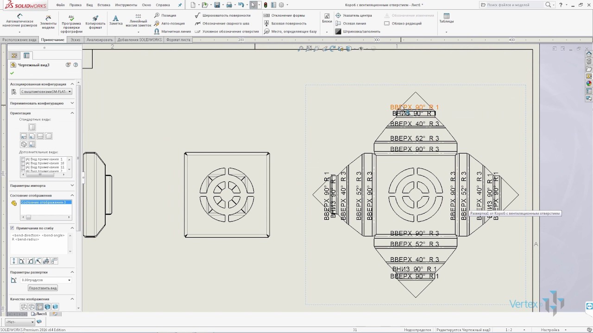Screen dimensions: 593x333
Task: Open the Автоматическое нанесение размеров tool
Action: (19, 22)
